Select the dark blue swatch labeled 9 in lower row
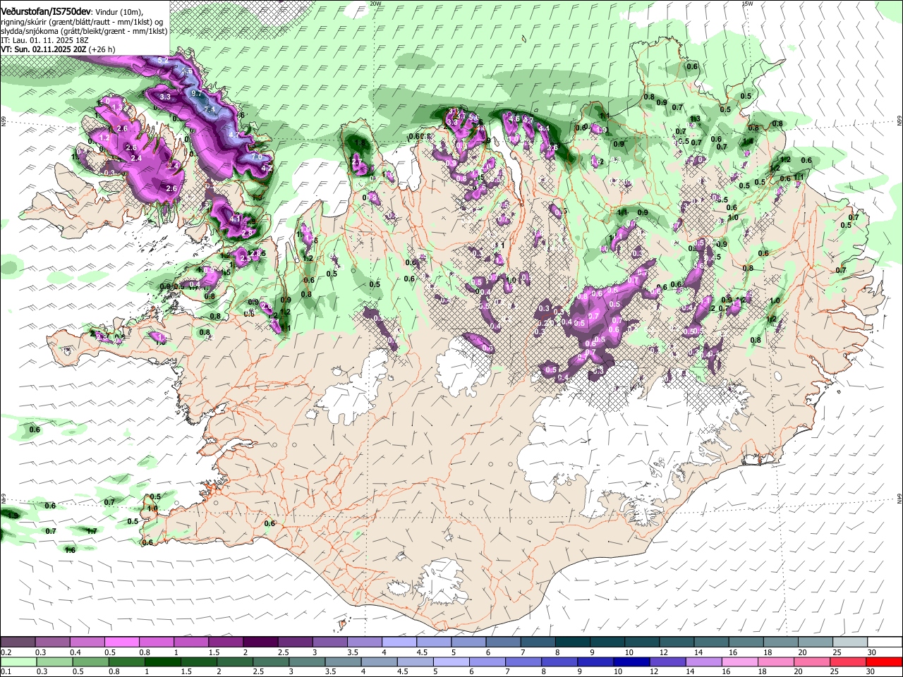The width and height of the screenshot is (903, 677). tap(595, 661)
